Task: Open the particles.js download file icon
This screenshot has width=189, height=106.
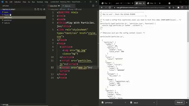Action: pyautogui.click(x=102, y=102)
